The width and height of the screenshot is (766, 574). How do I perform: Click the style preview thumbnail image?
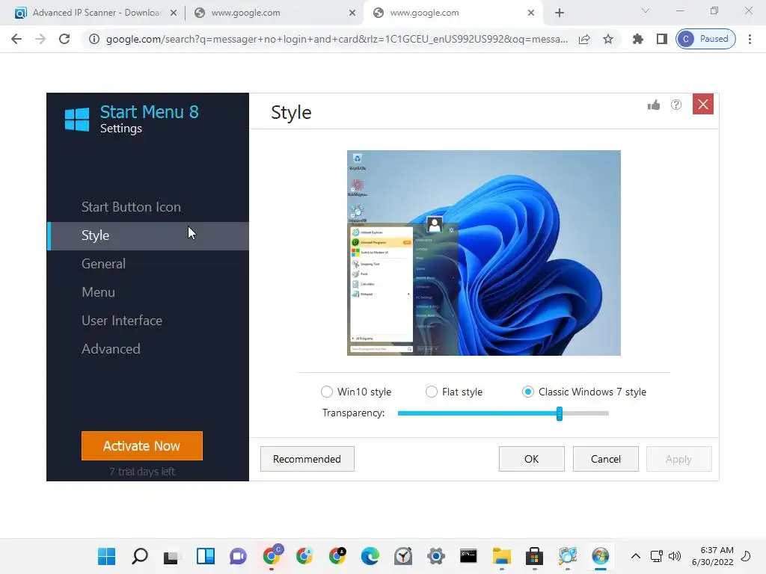[484, 253]
